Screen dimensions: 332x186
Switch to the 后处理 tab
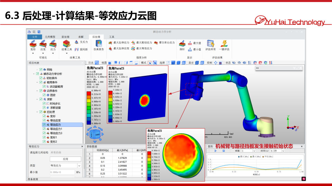[x=96, y=37]
